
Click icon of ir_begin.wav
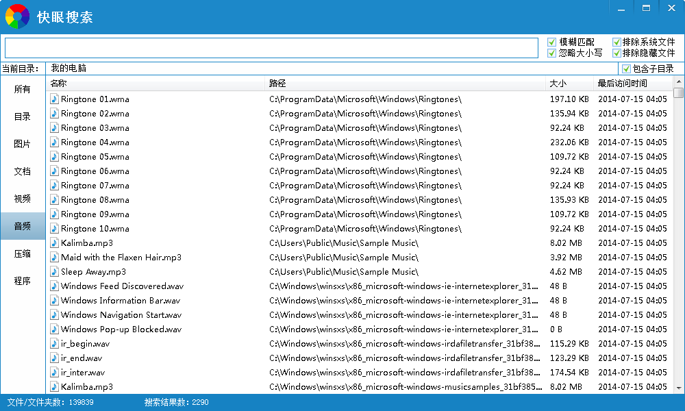pyautogui.click(x=54, y=344)
